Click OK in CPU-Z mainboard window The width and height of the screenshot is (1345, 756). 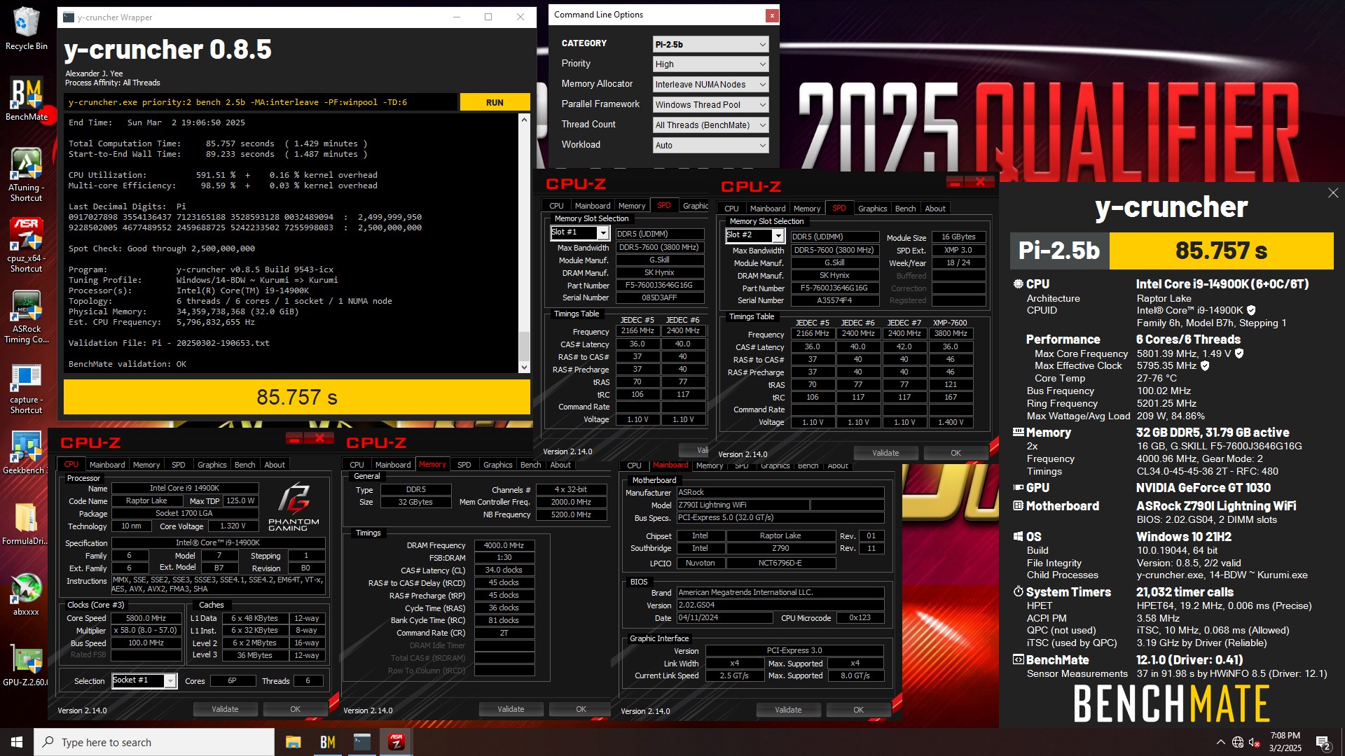click(x=858, y=710)
